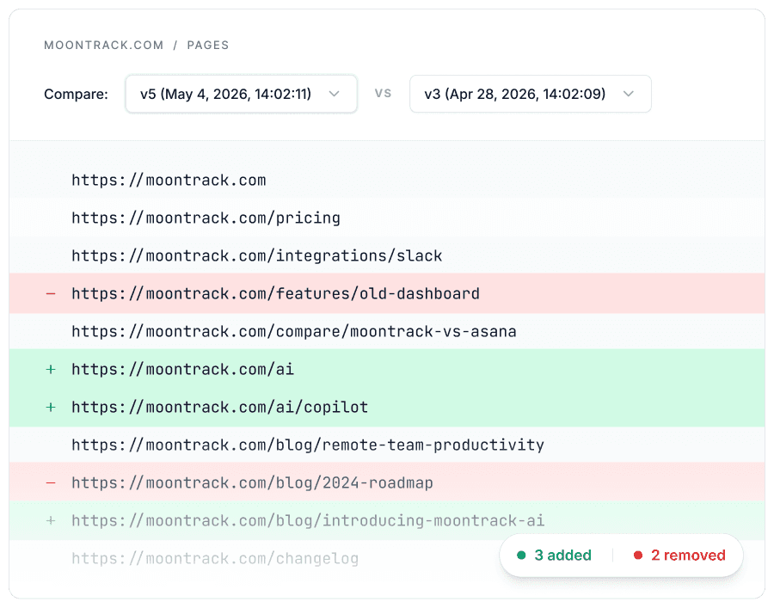Click the minus icon beside 2024-roadmap URL

click(51, 483)
